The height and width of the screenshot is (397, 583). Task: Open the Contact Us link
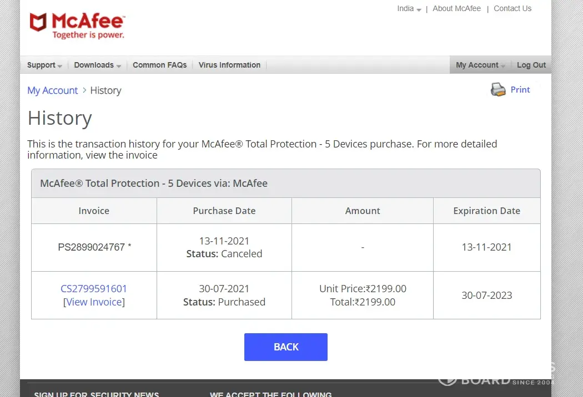pyautogui.click(x=512, y=9)
